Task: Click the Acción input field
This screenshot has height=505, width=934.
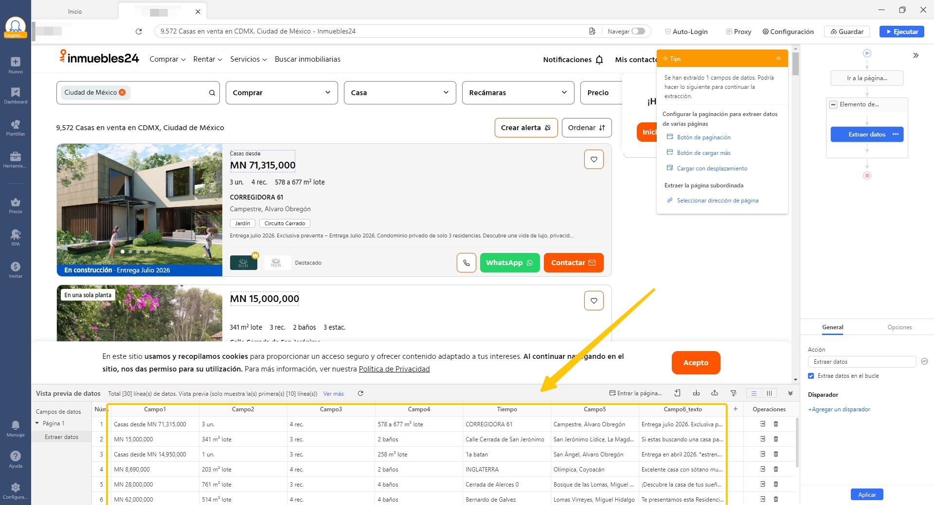Action: [x=862, y=362]
